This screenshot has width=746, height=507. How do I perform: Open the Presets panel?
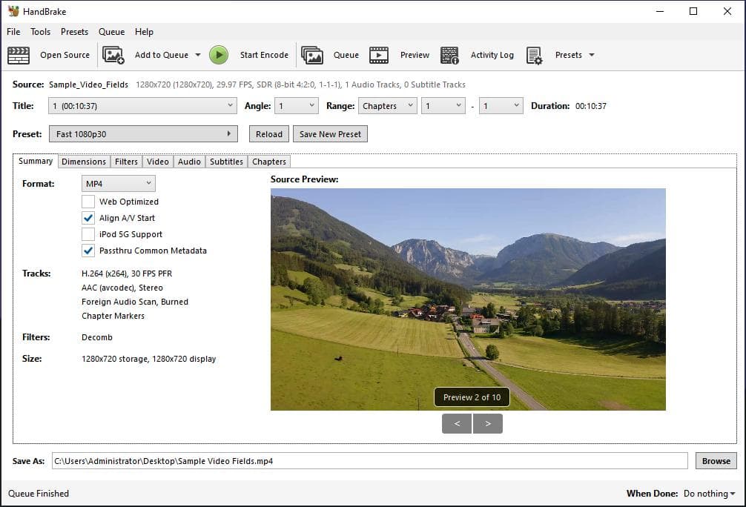tap(567, 55)
